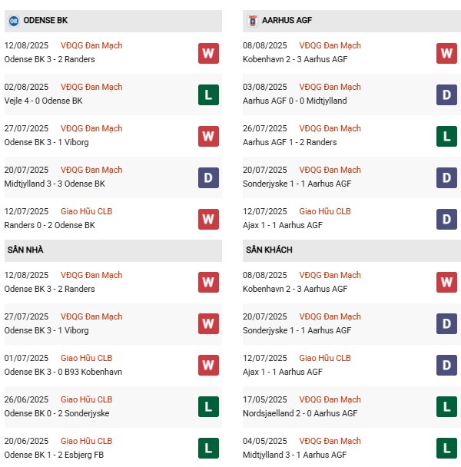Click the L badge for Vejle 4-0 Odense BK

click(x=207, y=94)
